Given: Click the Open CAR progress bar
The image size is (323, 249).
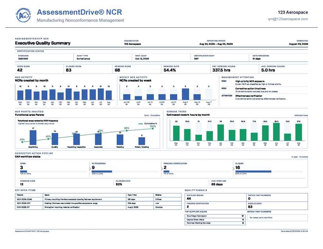Looking at the screenshot, I should (x=54, y=172).
